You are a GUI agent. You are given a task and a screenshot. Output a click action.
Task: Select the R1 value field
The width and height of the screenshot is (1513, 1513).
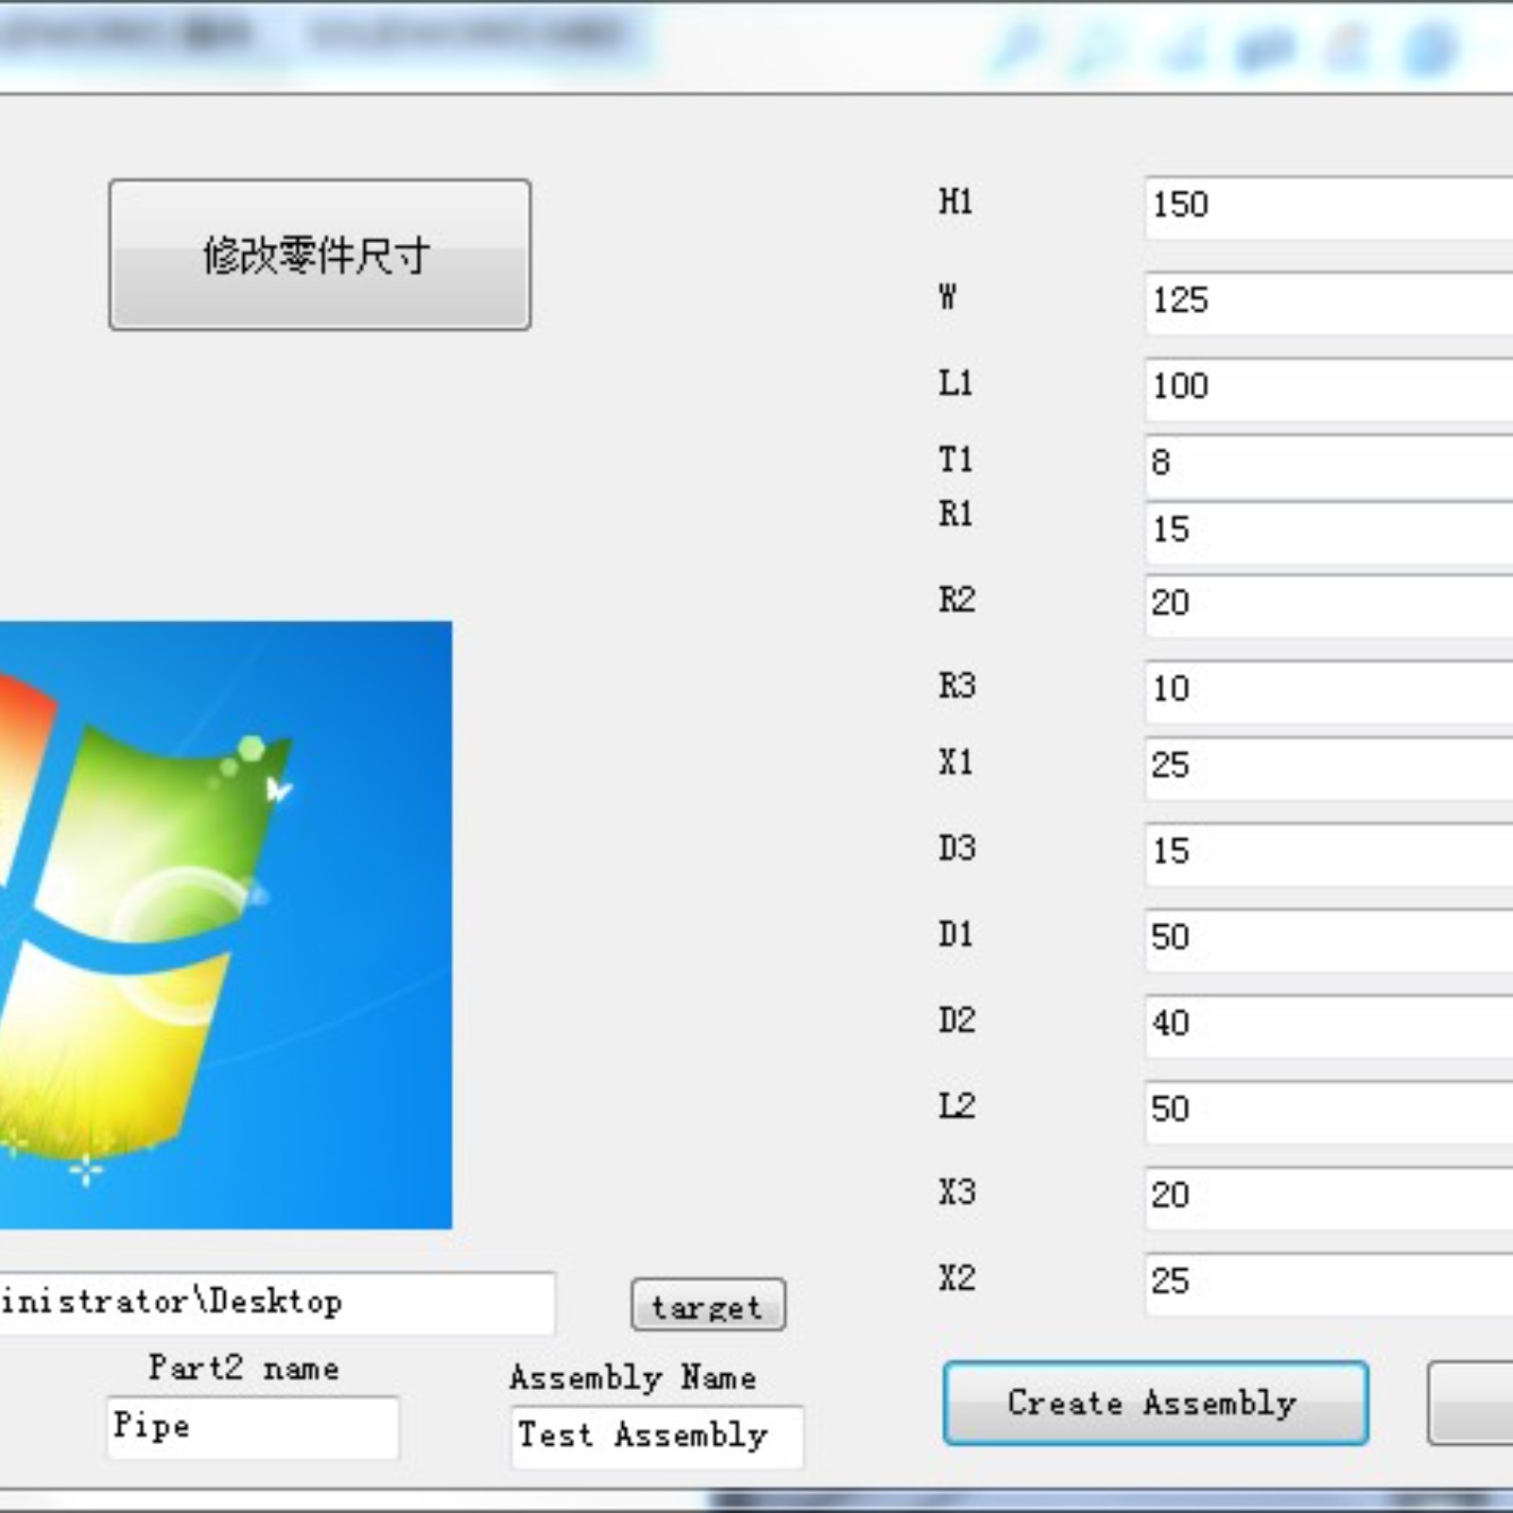[1324, 531]
